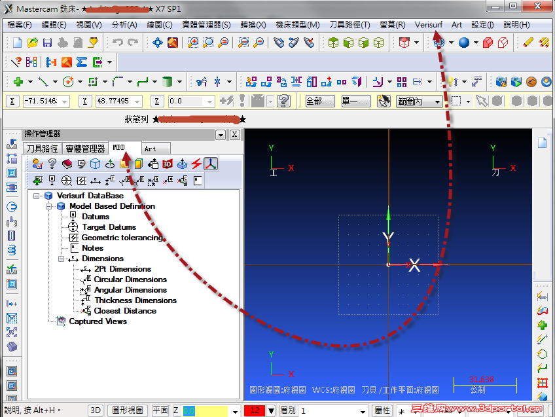Viewport: 555px width, 417px height.
Task: Click the 屬性 attributes button
Action: click(x=382, y=410)
